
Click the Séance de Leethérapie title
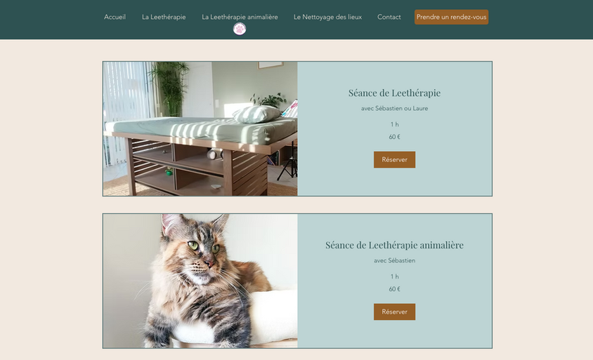point(394,93)
